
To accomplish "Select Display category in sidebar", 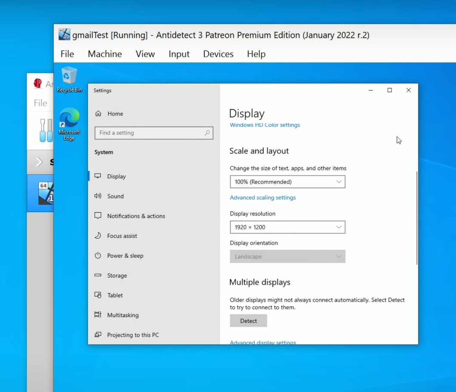I will (x=154, y=176).
